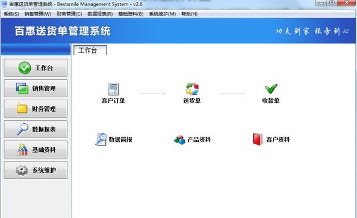Viewport: 357px width, 218px height.
Task: Open the 客户资料 red book icon
Action: pos(258,139)
